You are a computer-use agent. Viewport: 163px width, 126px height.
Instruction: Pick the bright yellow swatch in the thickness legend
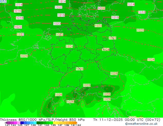click(x=55, y=123)
